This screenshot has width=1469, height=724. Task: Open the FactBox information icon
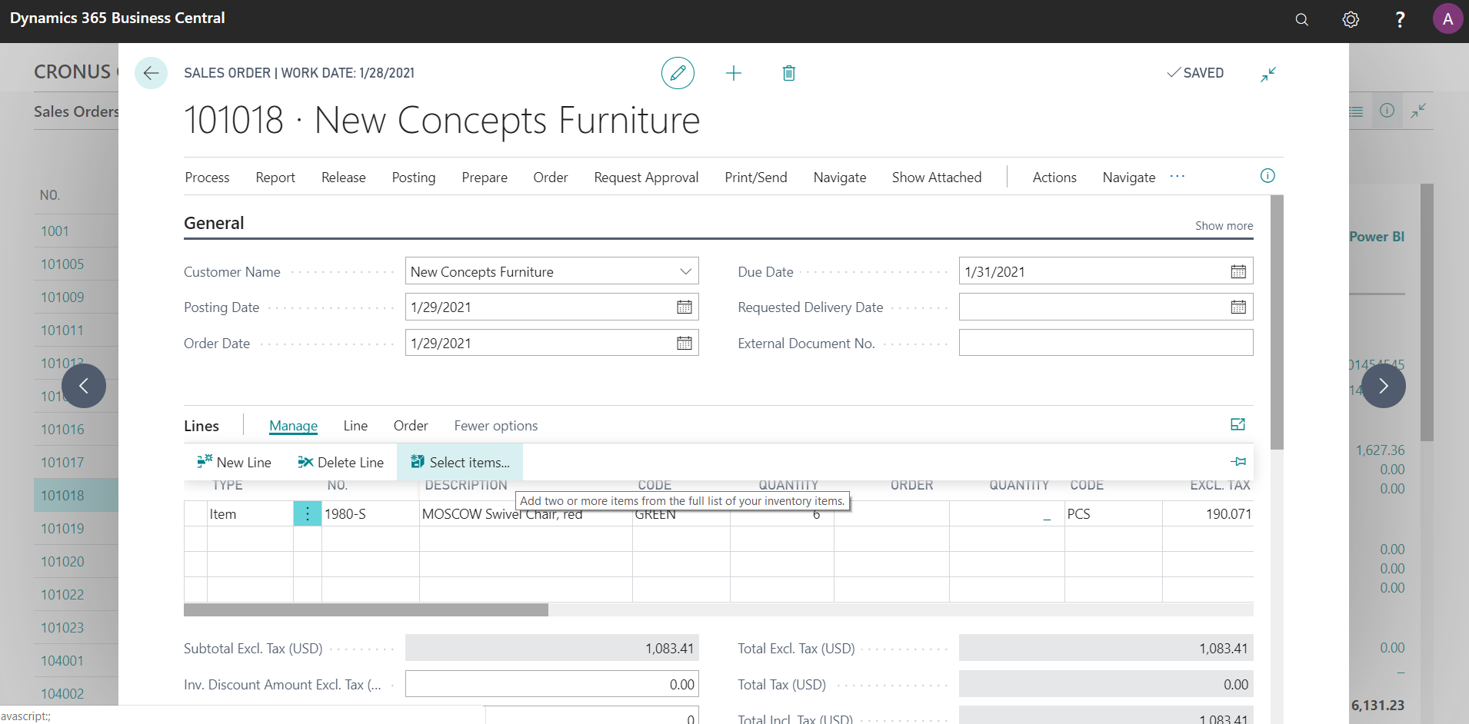(x=1267, y=176)
